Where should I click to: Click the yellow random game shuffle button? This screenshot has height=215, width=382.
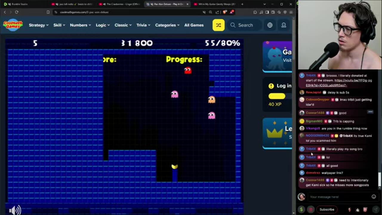click(218, 25)
